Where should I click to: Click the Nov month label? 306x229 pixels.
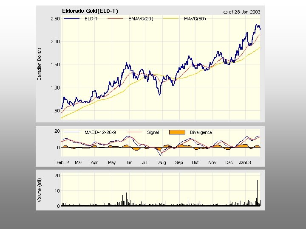(212, 162)
